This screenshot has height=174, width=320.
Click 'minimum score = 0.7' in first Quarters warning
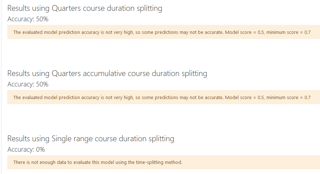tap(288, 32)
